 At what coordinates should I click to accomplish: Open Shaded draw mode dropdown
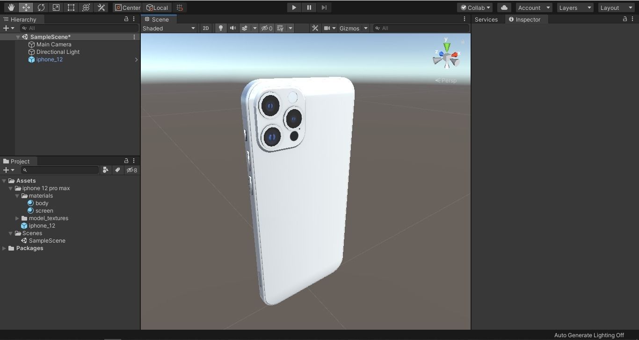pos(169,28)
